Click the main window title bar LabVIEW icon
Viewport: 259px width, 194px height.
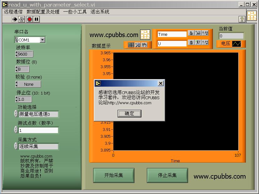5,4
